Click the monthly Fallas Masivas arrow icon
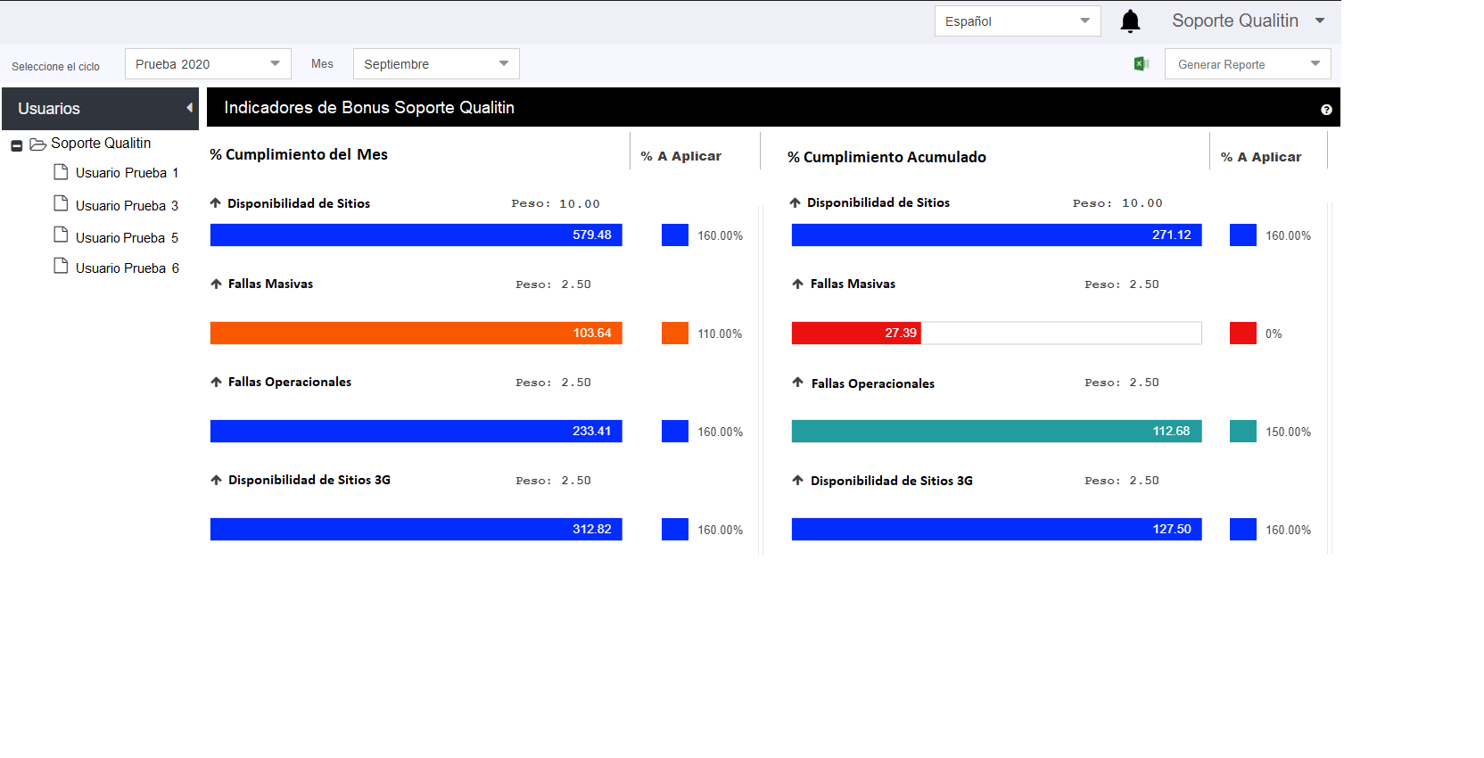 coord(216,284)
